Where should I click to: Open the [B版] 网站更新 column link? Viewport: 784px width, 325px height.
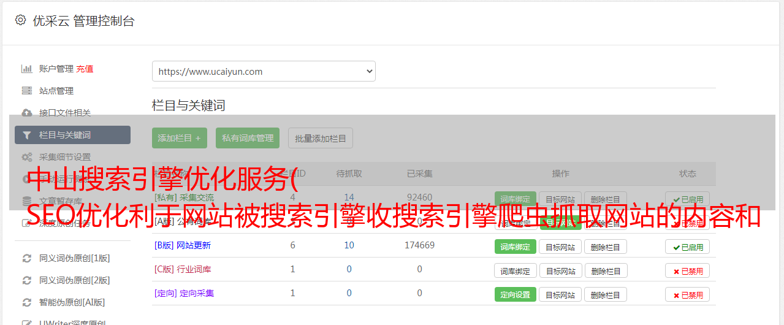coord(183,245)
